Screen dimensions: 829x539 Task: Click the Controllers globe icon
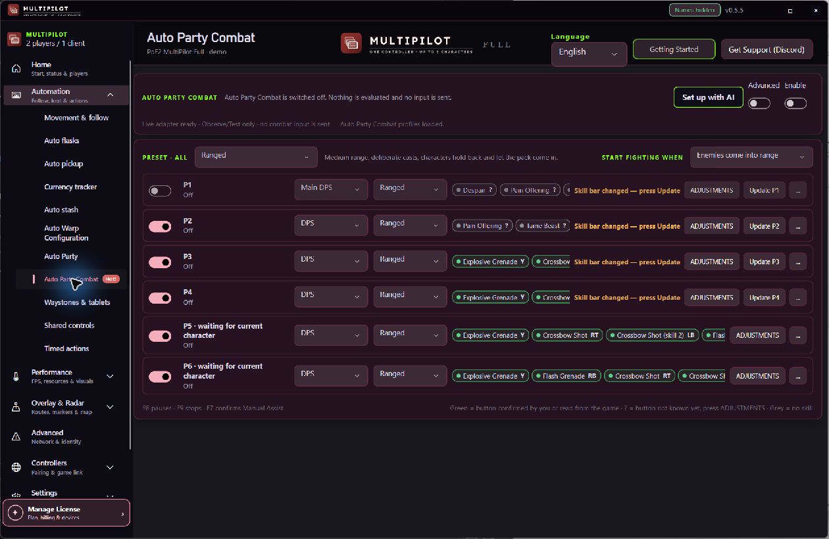(16, 467)
